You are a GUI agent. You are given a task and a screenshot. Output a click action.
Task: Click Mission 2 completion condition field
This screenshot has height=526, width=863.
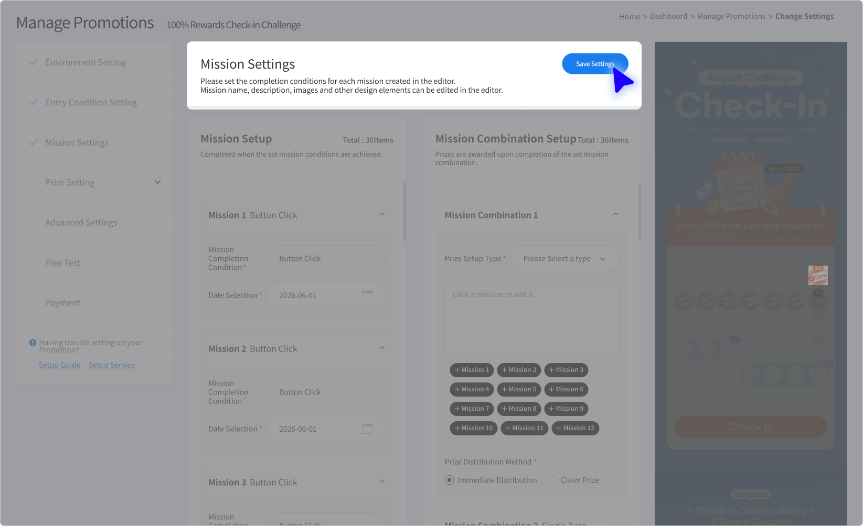pyautogui.click(x=326, y=392)
